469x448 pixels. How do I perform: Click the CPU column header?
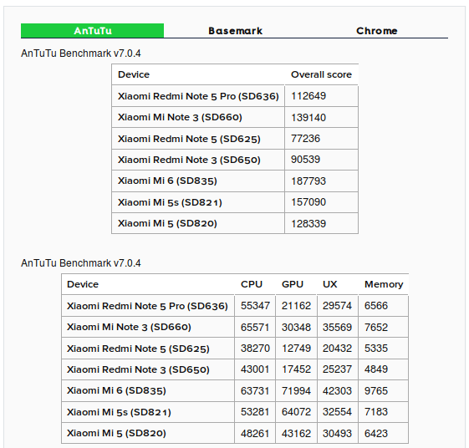[252, 284]
